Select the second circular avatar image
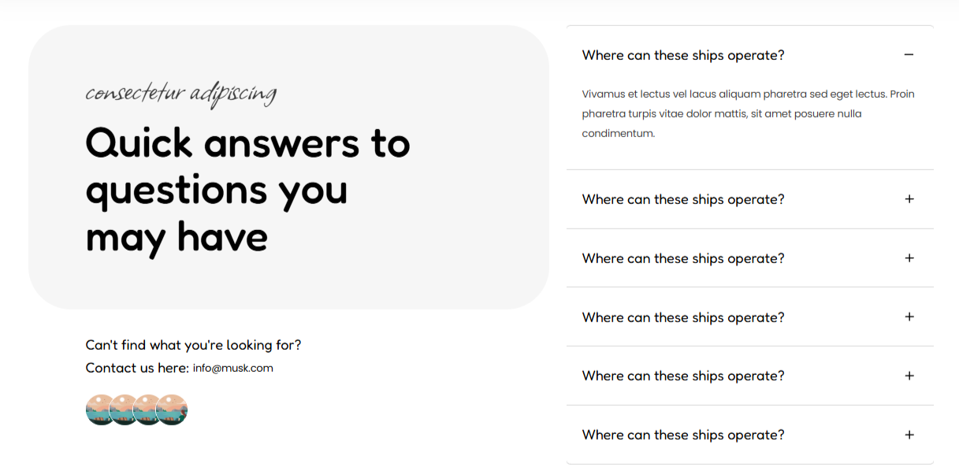The width and height of the screenshot is (959, 471). (x=121, y=410)
